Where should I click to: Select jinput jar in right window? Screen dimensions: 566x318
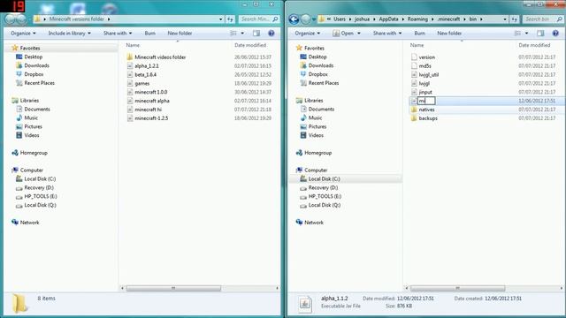click(x=424, y=92)
